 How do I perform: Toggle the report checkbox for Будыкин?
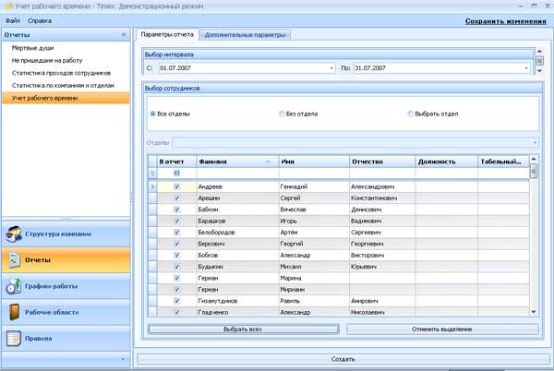177,267
